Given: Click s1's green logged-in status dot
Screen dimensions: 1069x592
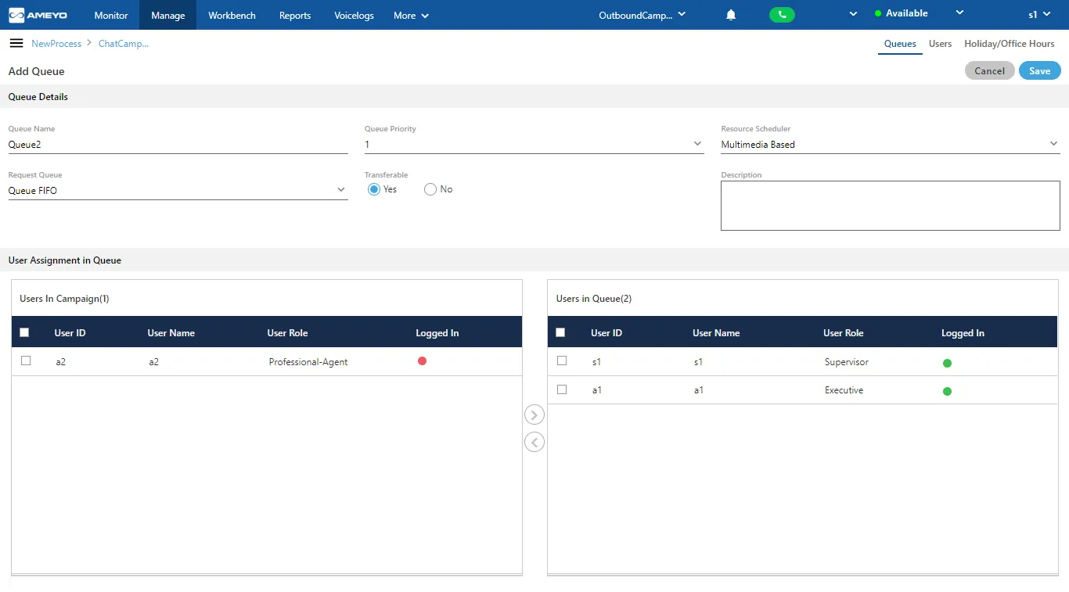Looking at the screenshot, I should [x=947, y=363].
